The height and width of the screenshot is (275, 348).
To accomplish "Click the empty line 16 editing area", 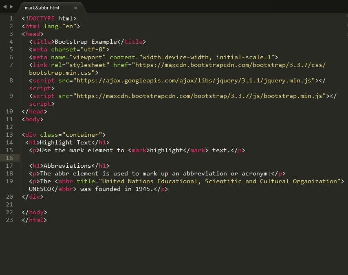I will [183, 158].
